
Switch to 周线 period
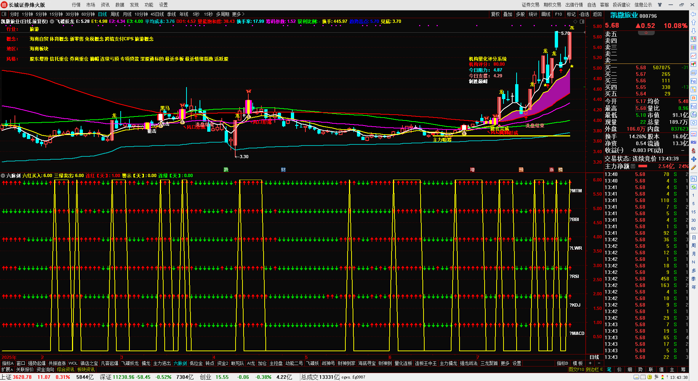click(x=115, y=14)
